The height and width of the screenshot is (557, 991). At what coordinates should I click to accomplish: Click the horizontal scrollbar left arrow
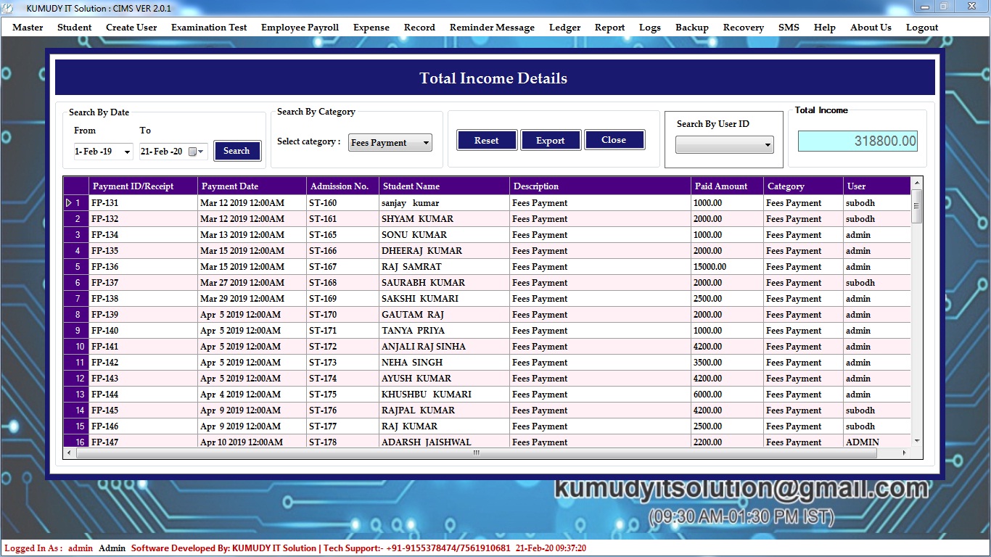coord(70,453)
